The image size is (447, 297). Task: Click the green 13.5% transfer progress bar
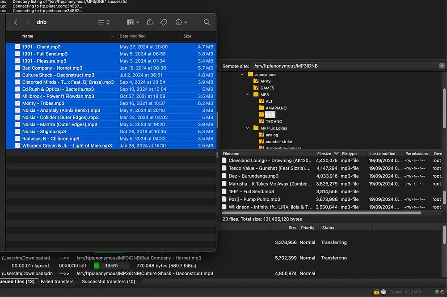pos(111,266)
